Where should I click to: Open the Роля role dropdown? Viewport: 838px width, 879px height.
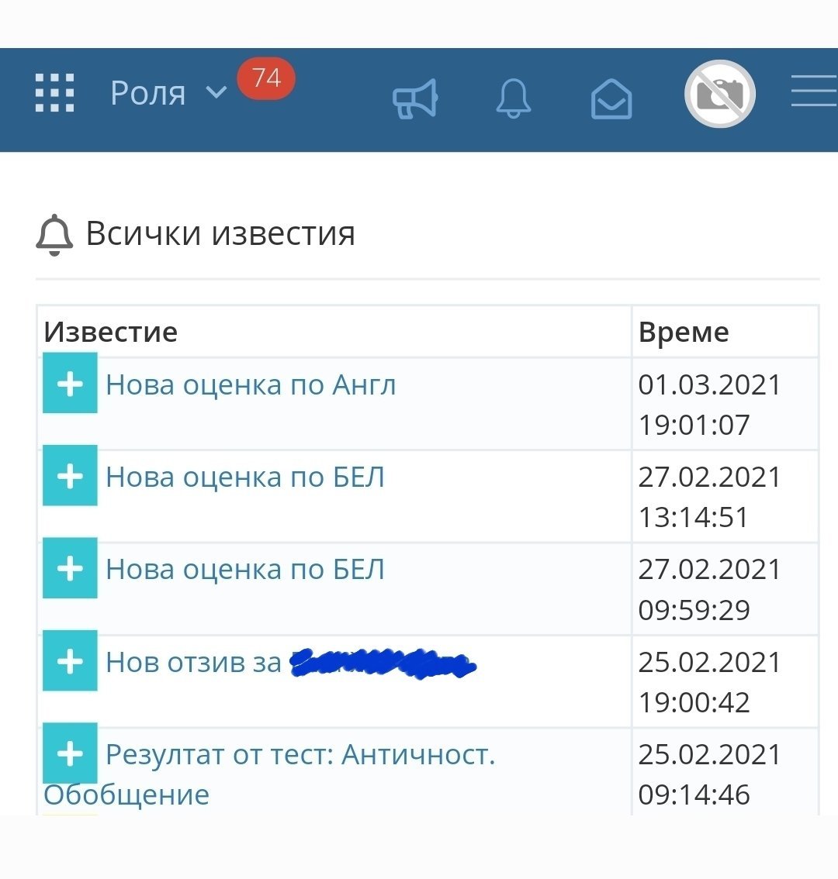(168, 94)
